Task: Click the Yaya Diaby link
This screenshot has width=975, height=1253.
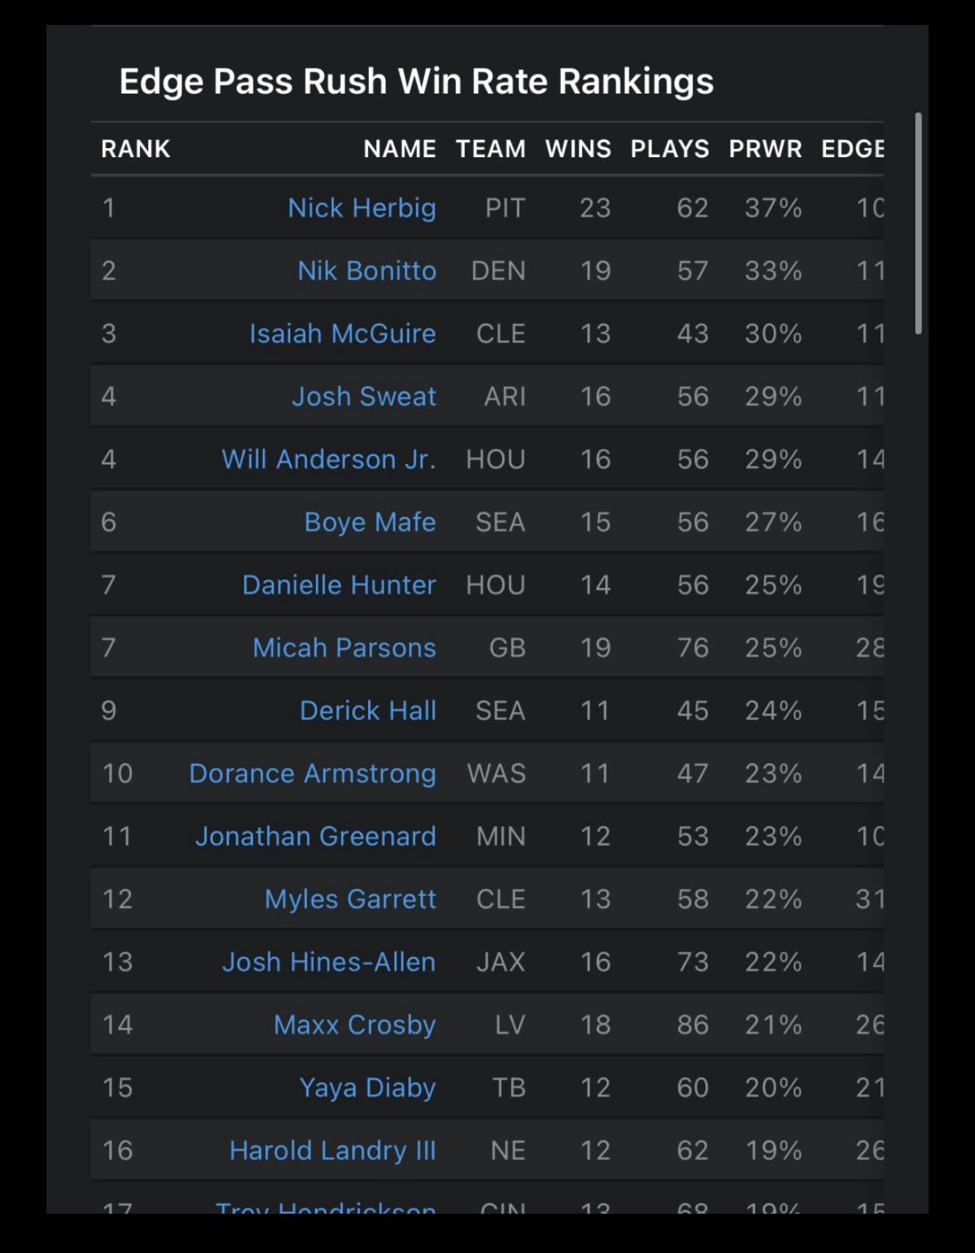Action: tap(367, 1087)
